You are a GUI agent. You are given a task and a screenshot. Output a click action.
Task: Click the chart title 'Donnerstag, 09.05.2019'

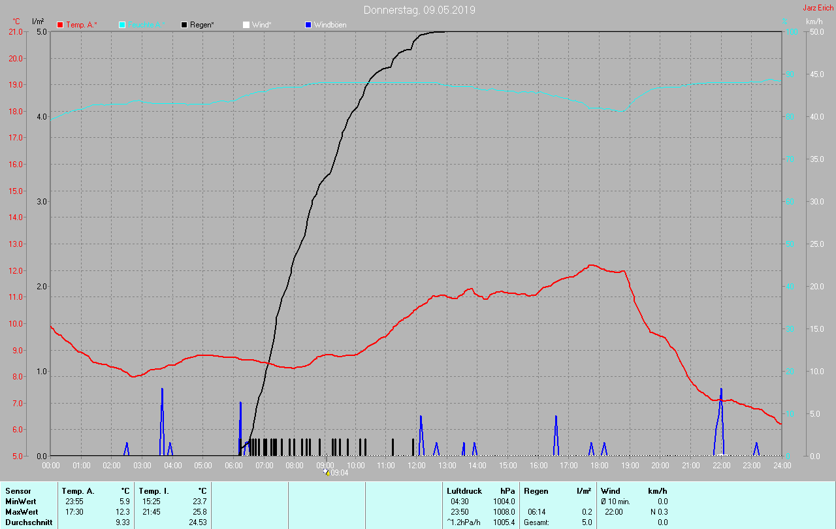[x=419, y=10]
